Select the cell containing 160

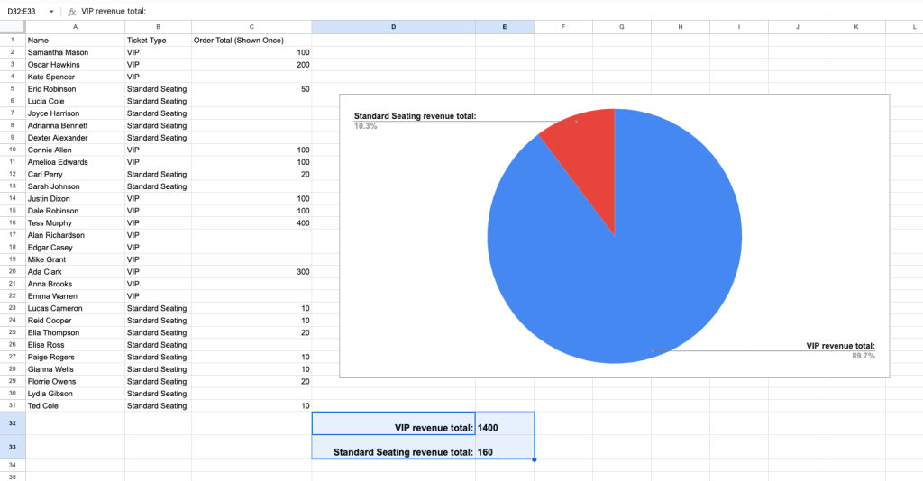coord(504,452)
